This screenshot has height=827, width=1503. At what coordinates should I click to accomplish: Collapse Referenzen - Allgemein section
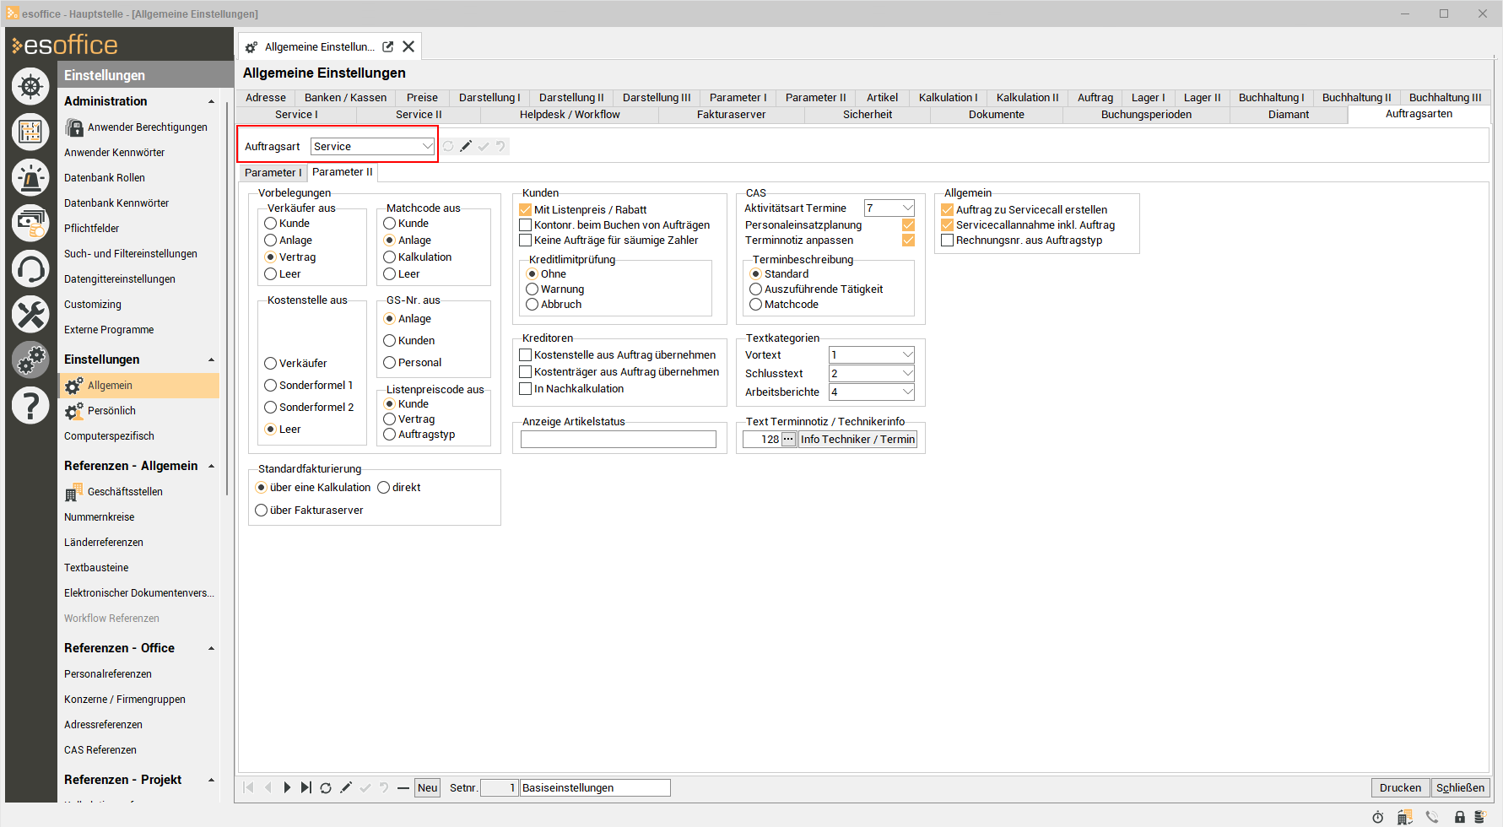211,466
